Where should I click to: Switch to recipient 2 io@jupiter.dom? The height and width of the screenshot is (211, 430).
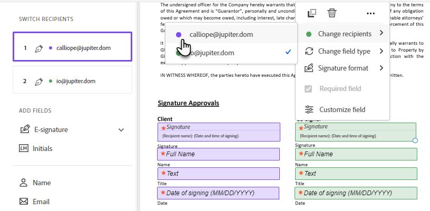click(x=72, y=79)
